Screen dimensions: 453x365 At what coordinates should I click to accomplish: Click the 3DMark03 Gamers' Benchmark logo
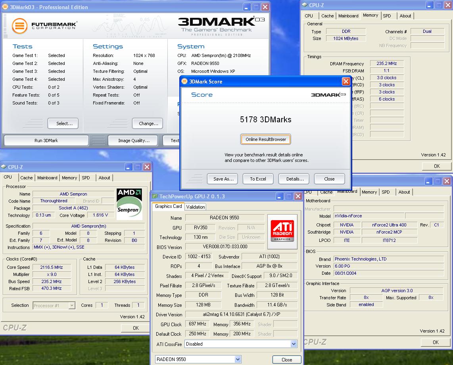pyautogui.click(x=221, y=26)
